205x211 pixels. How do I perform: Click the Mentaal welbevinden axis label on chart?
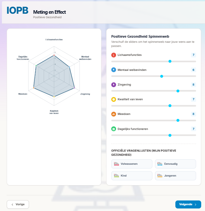(x=85, y=58)
